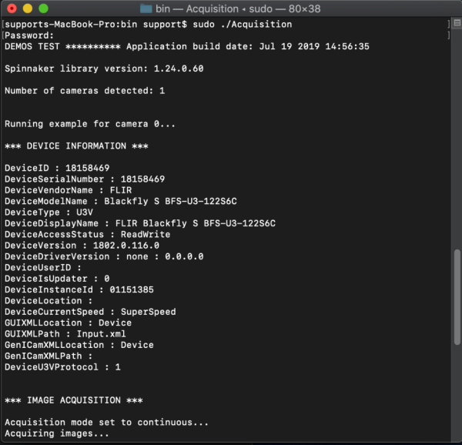Click the 'DeviceLocation :' line
This screenshot has width=462, height=445.
(49, 301)
